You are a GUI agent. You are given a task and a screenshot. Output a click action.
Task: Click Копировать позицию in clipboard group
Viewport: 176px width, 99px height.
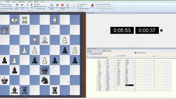tap(7, 9)
